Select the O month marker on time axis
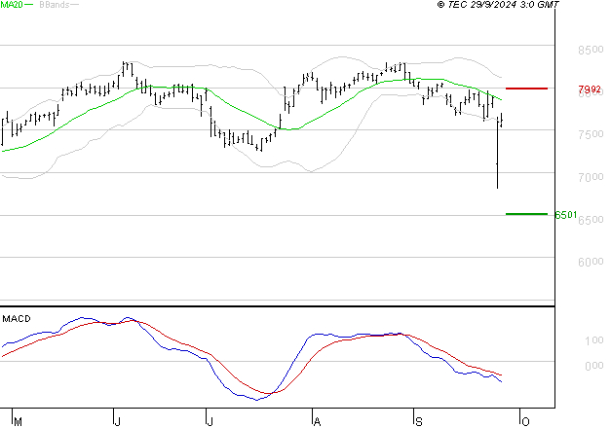This screenshot has width=611, height=428. (525, 422)
